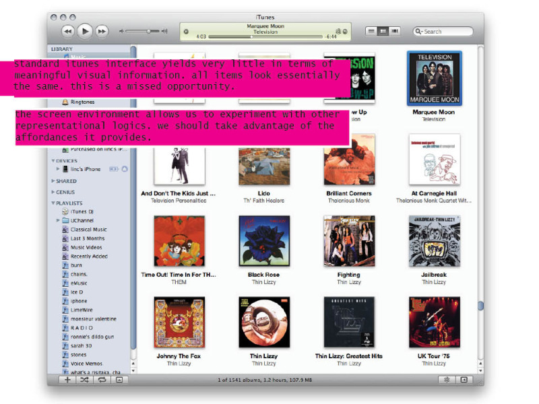Switch to Cover Flow view
Screen dimensions: 539x404
coord(395,31)
